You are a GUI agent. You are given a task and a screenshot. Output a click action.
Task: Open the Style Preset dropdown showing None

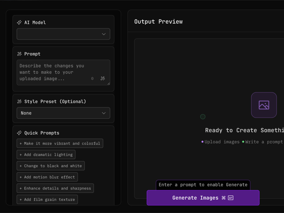pos(63,113)
